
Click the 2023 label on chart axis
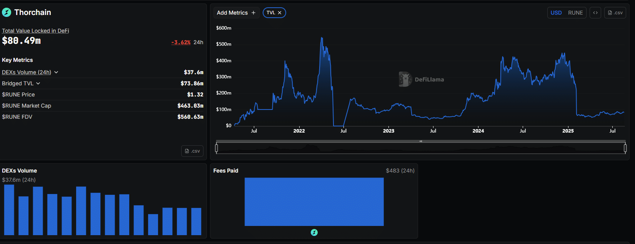[x=388, y=131]
